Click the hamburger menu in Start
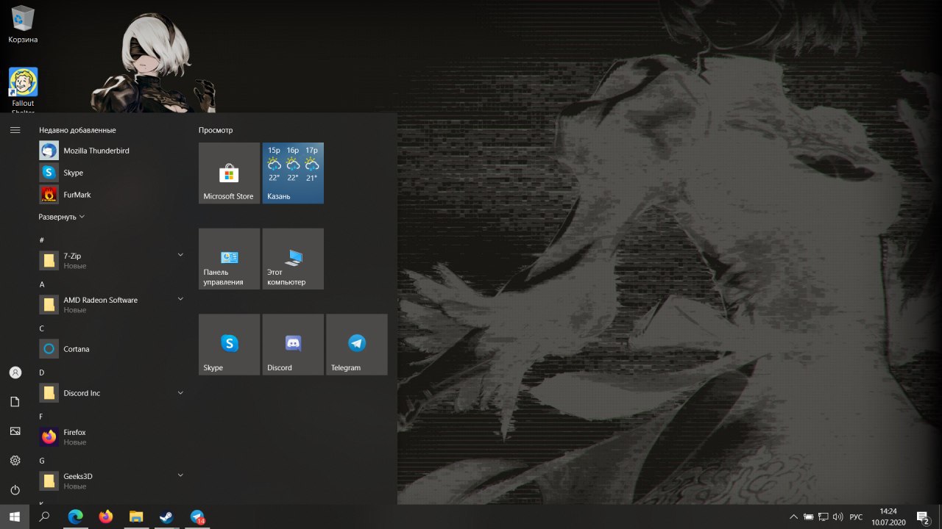Screen dimensions: 942x529 coord(15,130)
